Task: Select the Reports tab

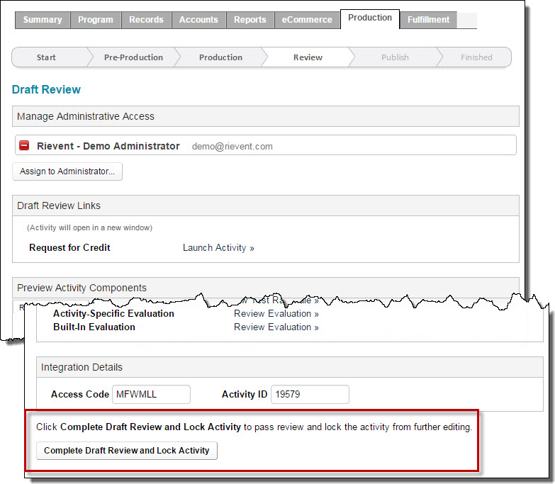Action: coord(250,20)
